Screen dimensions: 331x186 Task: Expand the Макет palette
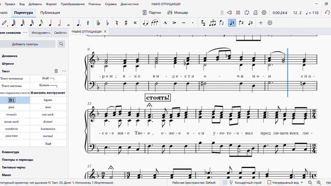tap(6, 175)
